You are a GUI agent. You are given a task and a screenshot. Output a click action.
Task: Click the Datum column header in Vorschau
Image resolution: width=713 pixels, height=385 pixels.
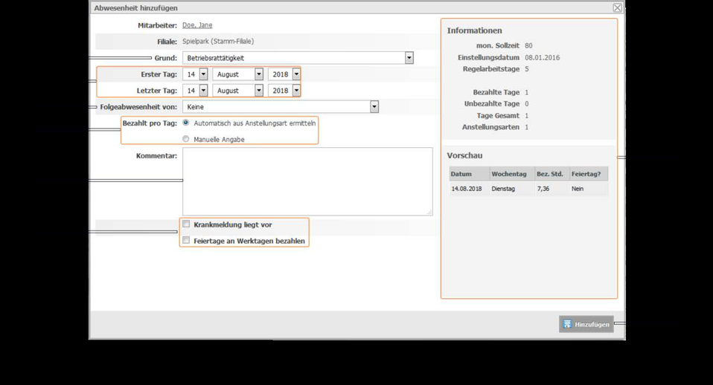(469, 174)
